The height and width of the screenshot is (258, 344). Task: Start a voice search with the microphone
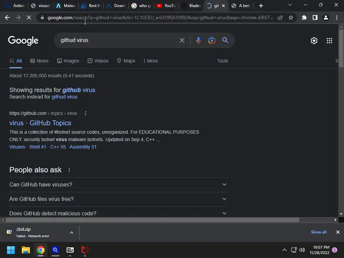coord(198,40)
